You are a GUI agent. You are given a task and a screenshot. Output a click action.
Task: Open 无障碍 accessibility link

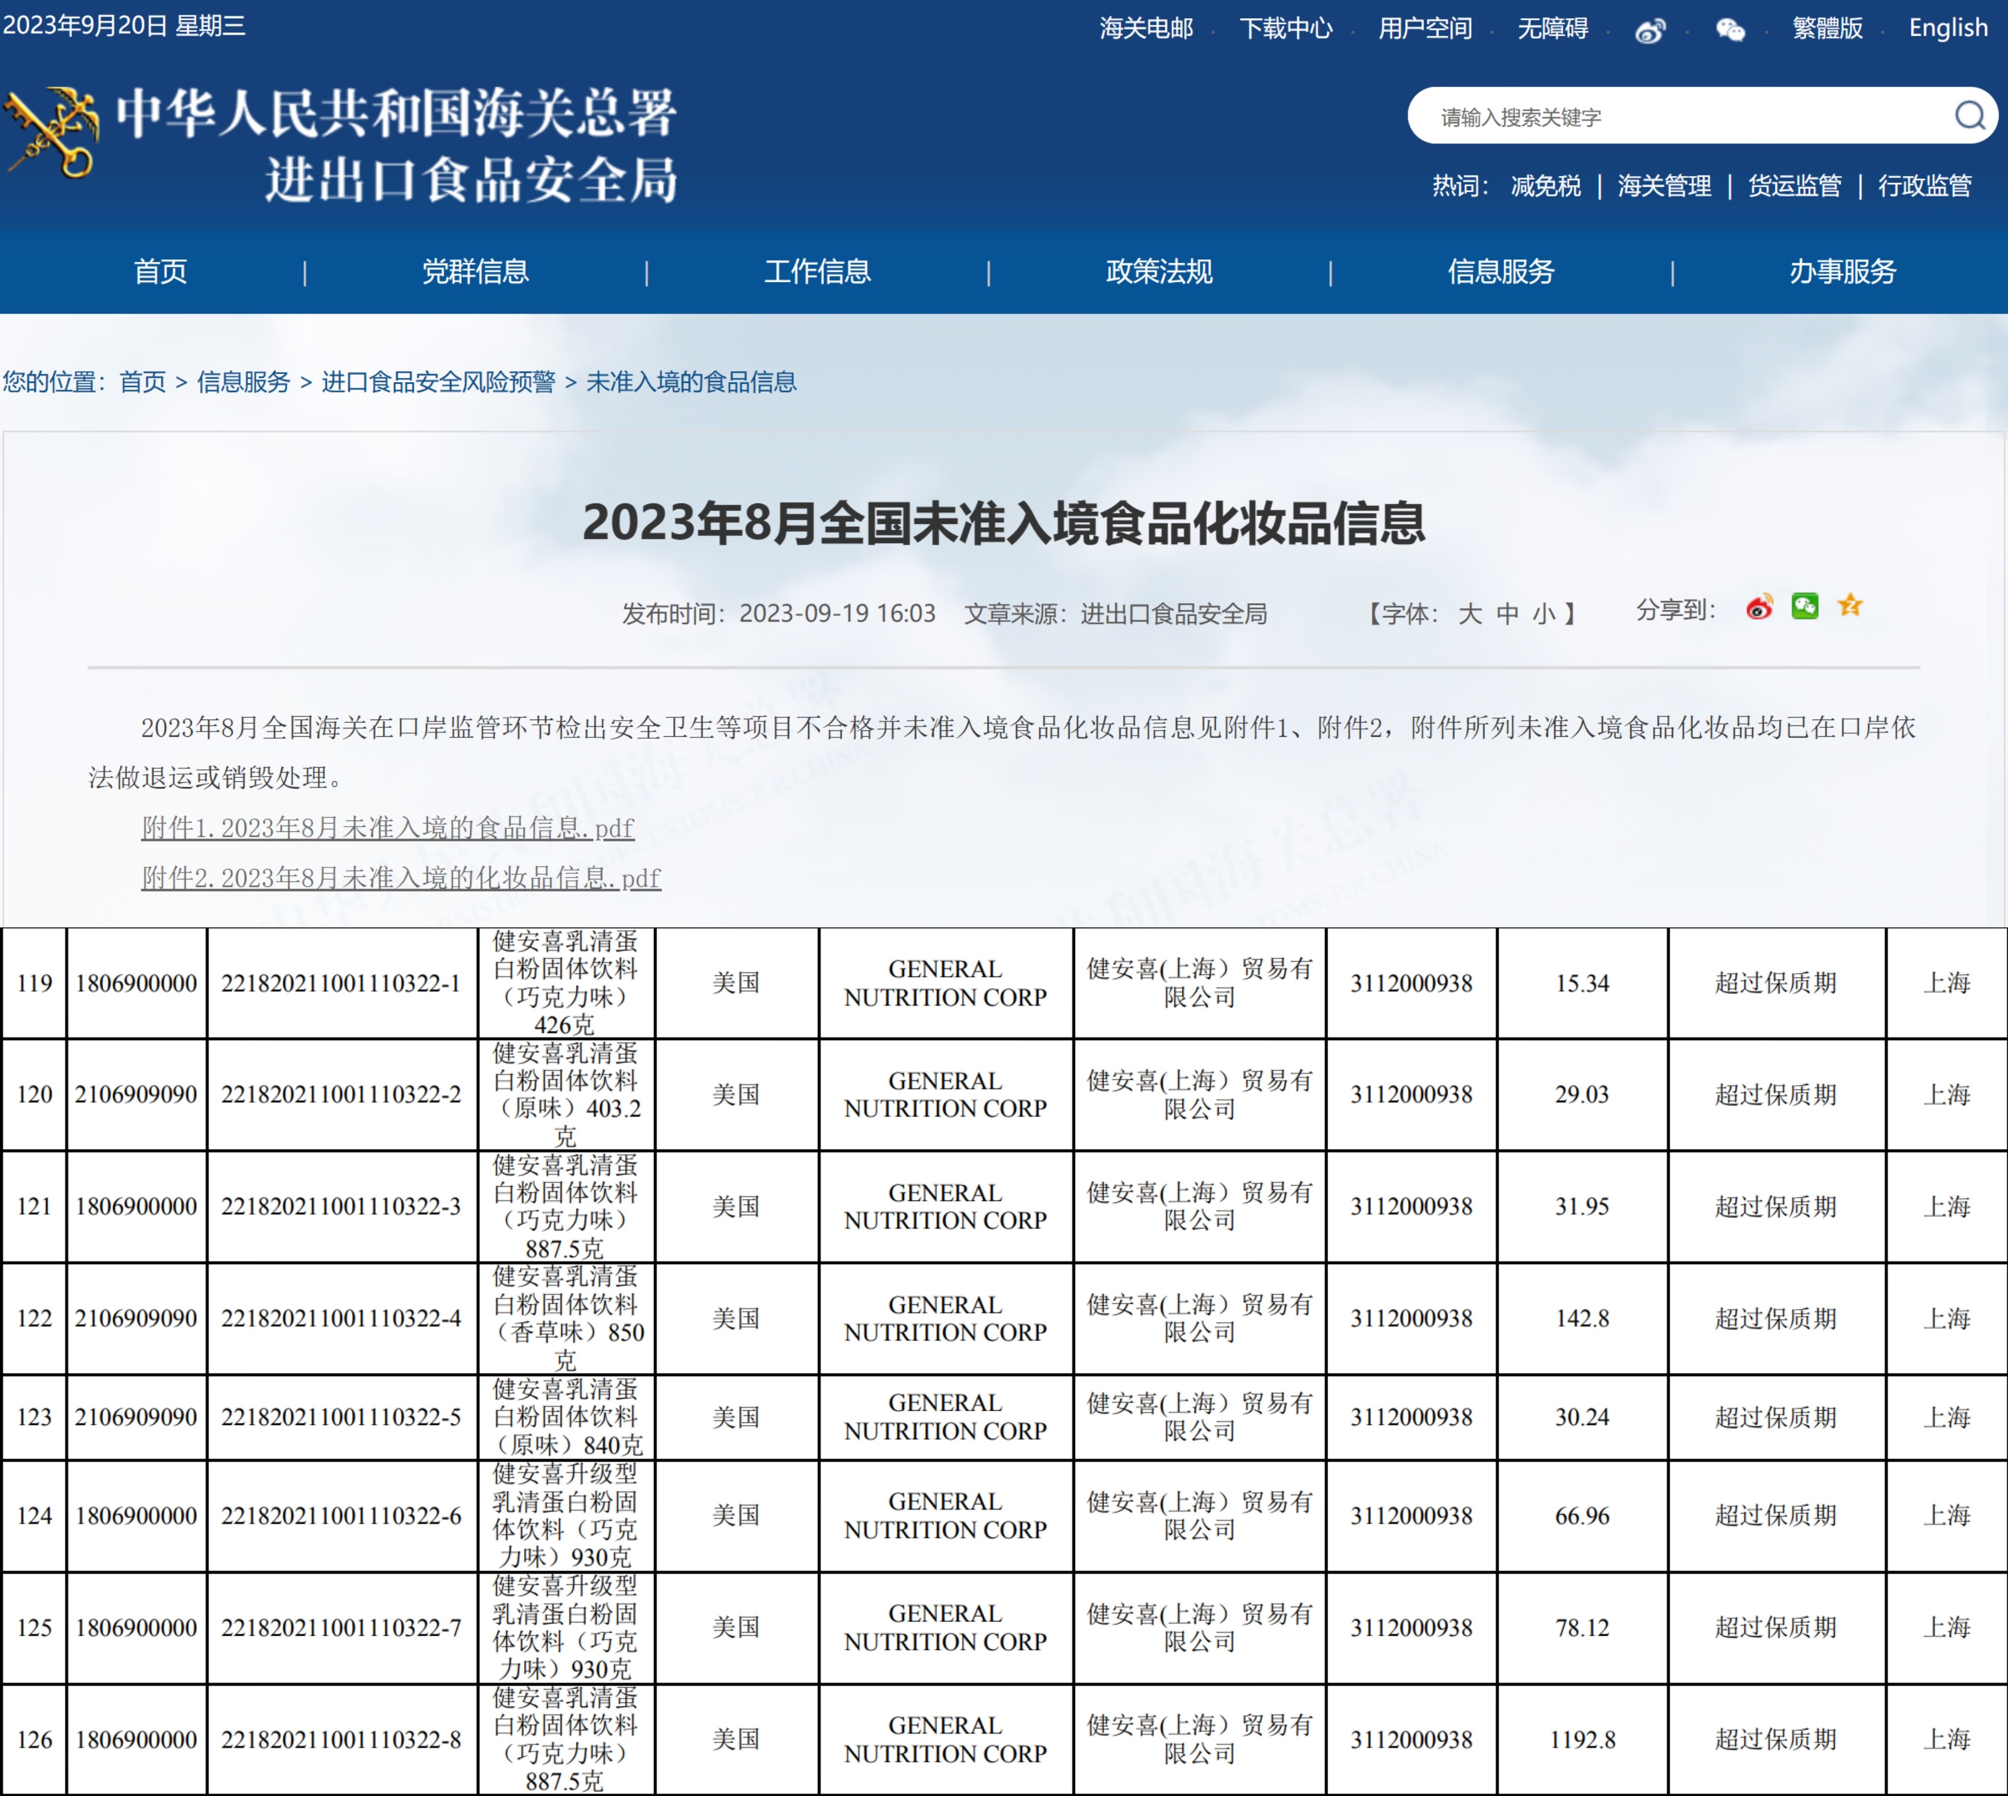[x=1552, y=28]
